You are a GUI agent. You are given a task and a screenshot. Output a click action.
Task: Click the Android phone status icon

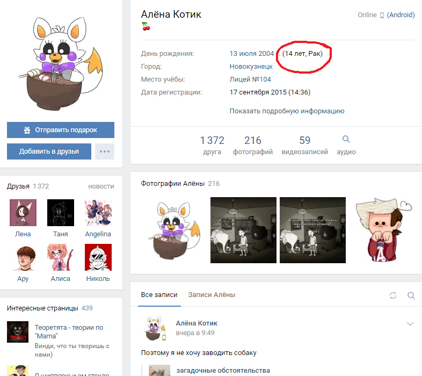[382, 16]
